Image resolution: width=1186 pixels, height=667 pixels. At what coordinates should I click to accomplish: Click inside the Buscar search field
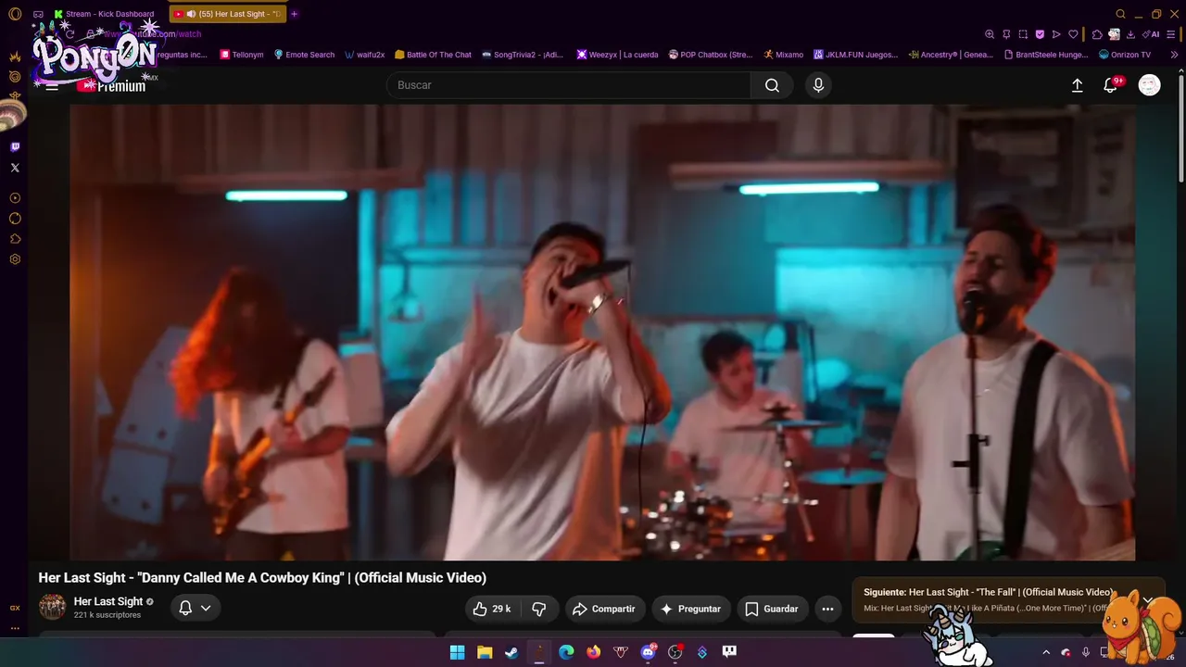click(568, 85)
